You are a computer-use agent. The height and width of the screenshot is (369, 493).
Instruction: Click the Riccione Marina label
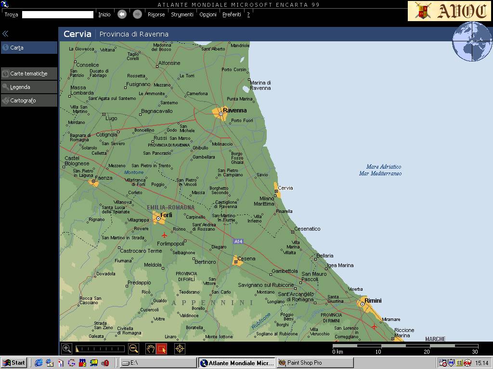[x=404, y=332]
